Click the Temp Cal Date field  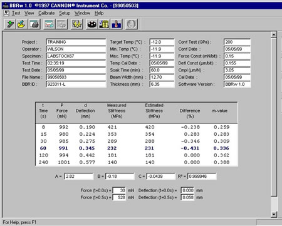pyautogui.click(x=162, y=63)
